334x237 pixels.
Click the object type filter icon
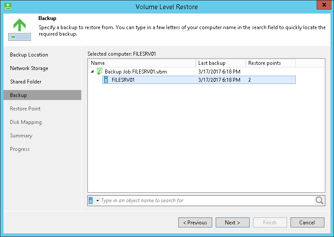coord(91,200)
